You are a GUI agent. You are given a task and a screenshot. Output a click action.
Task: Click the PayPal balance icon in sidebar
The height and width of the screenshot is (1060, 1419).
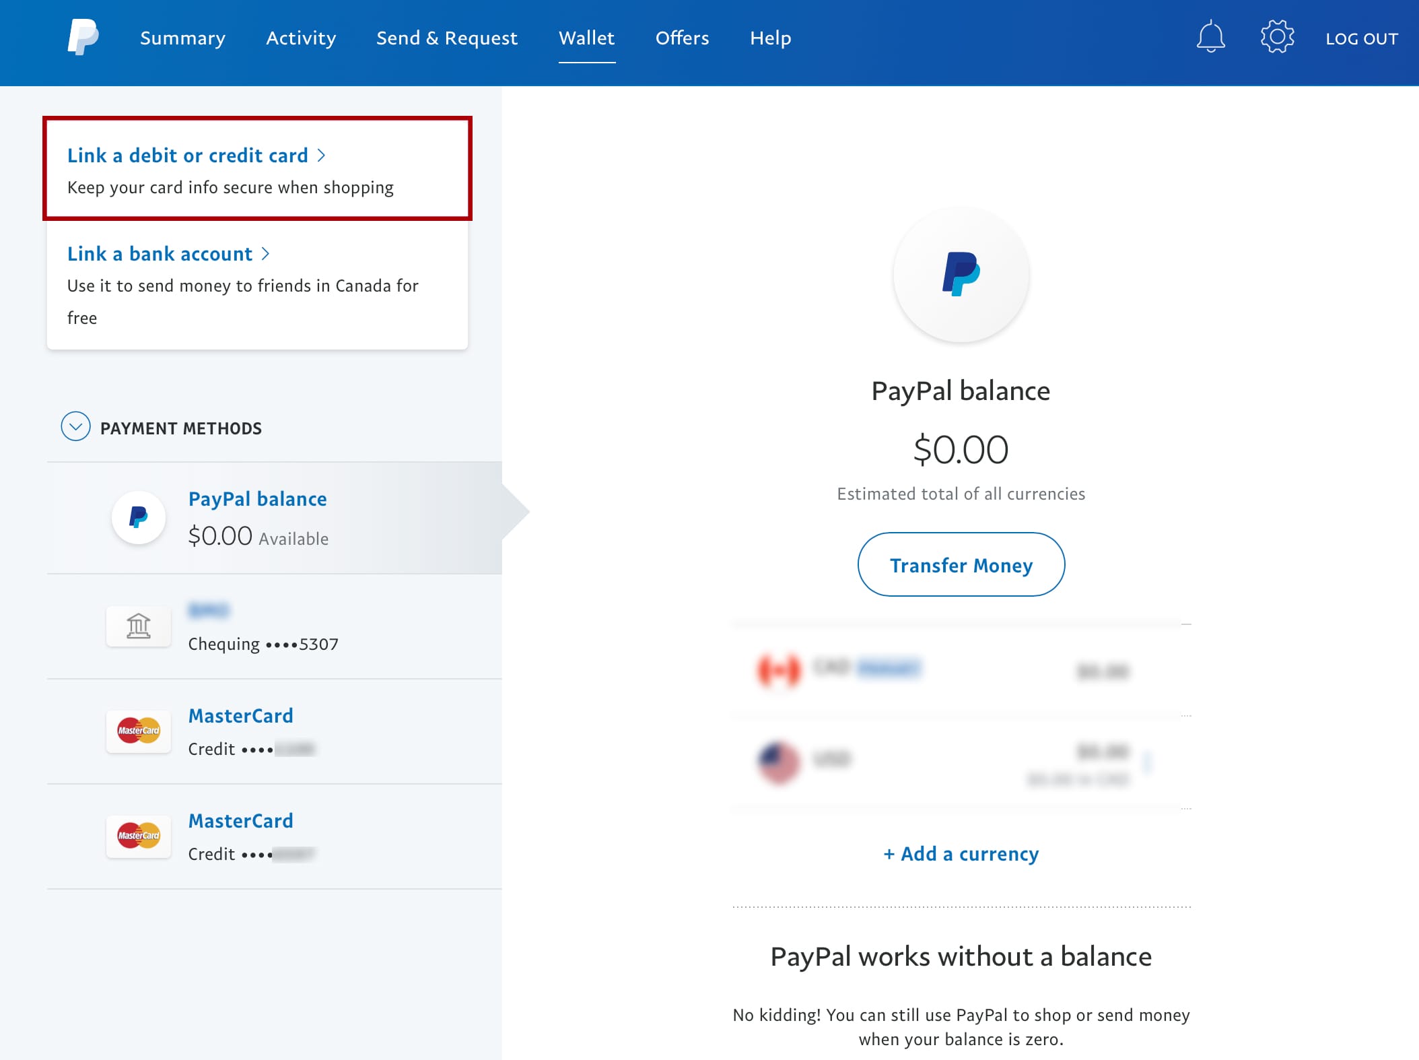(x=139, y=517)
